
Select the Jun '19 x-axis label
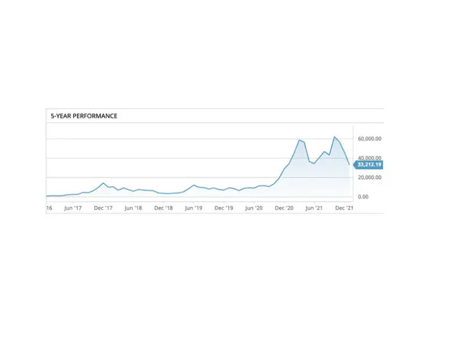point(194,208)
